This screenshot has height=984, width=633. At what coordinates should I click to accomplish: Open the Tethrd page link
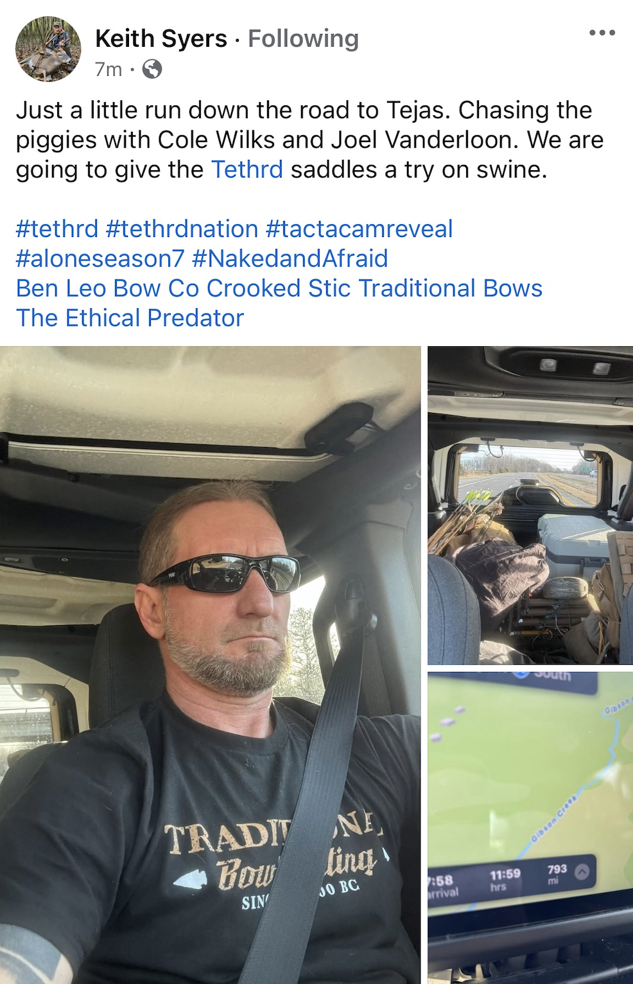(247, 170)
